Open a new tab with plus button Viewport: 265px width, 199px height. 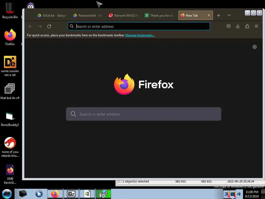point(218,16)
